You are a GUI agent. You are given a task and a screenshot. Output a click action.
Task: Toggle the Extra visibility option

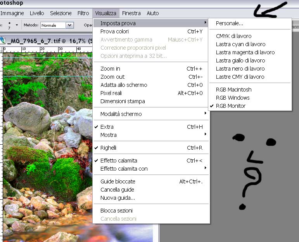pyautogui.click(x=107, y=127)
